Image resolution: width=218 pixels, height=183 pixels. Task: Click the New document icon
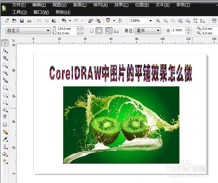click(7, 20)
